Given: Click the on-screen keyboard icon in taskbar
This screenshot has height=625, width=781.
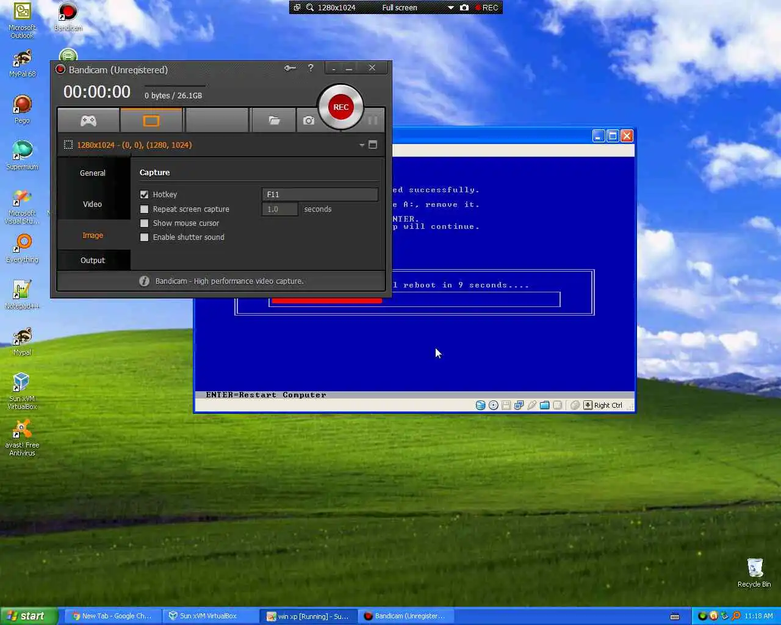Looking at the screenshot, I should (x=675, y=616).
